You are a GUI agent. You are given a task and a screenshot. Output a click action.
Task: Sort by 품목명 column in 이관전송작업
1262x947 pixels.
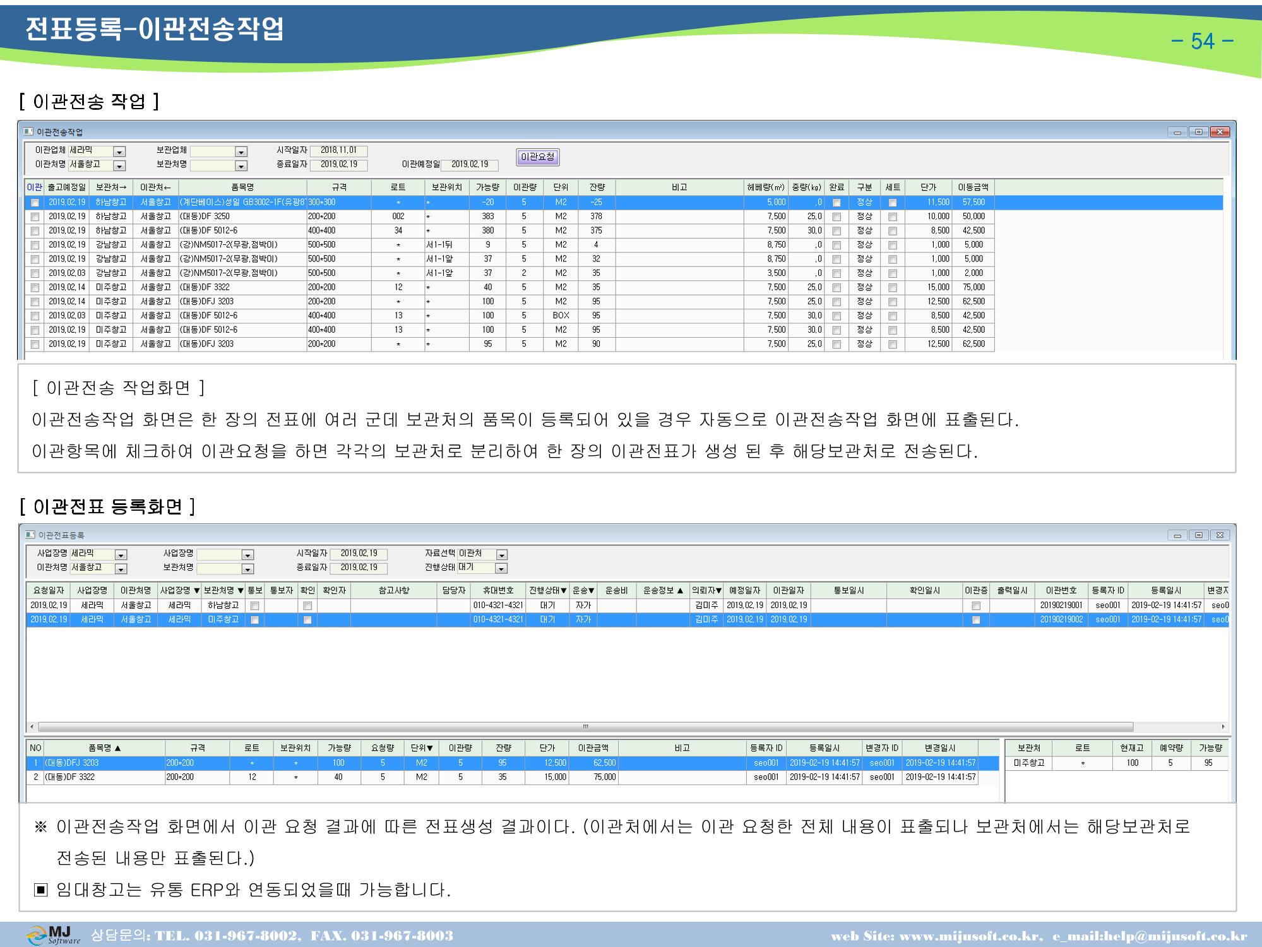pos(242,188)
